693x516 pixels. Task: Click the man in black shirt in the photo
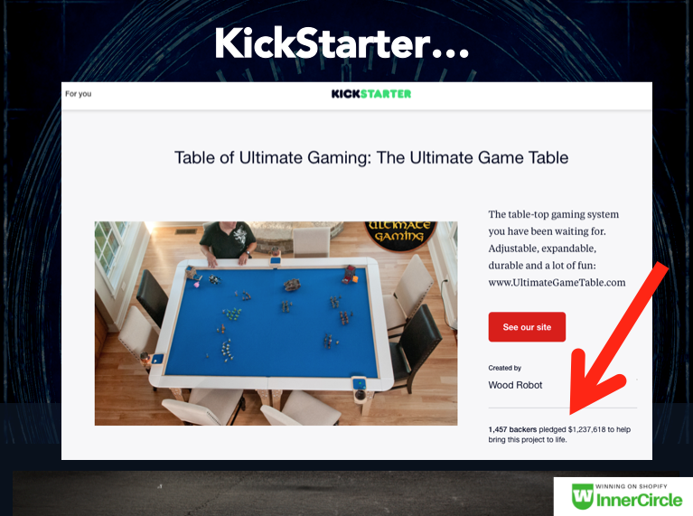228,241
